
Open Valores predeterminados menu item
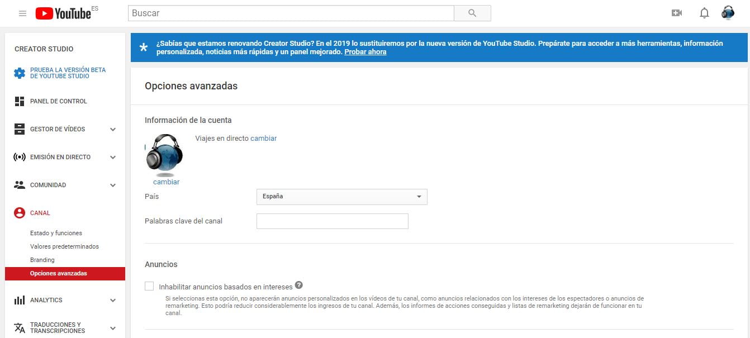point(64,246)
